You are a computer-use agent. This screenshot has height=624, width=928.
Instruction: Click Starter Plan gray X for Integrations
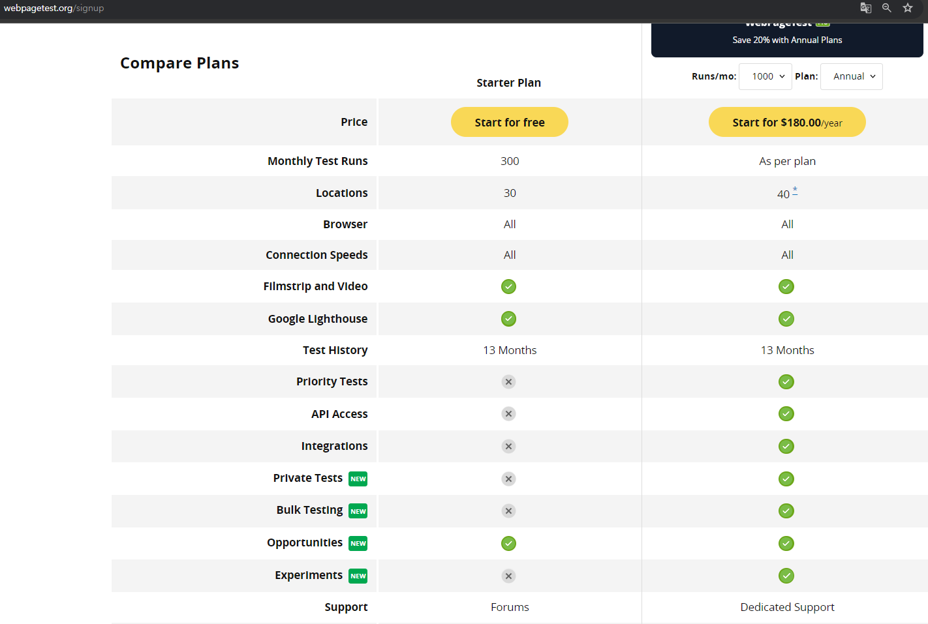coord(509,446)
